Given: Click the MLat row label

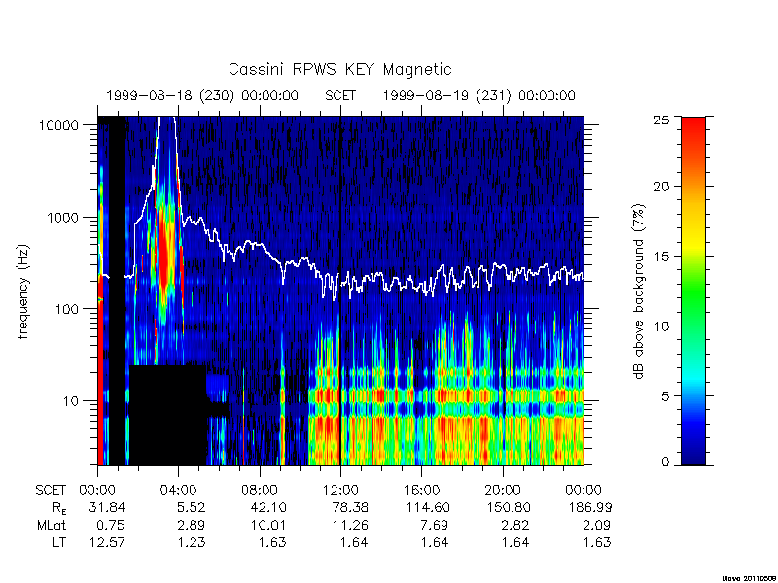Looking at the screenshot, I should tap(52, 525).
